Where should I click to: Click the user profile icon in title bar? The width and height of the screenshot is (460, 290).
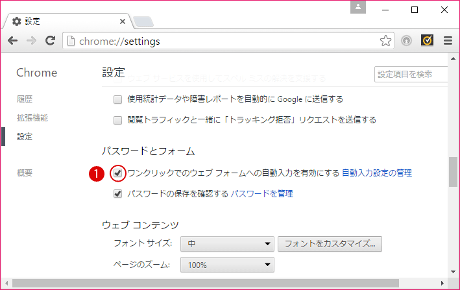click(x=358, y=7)
